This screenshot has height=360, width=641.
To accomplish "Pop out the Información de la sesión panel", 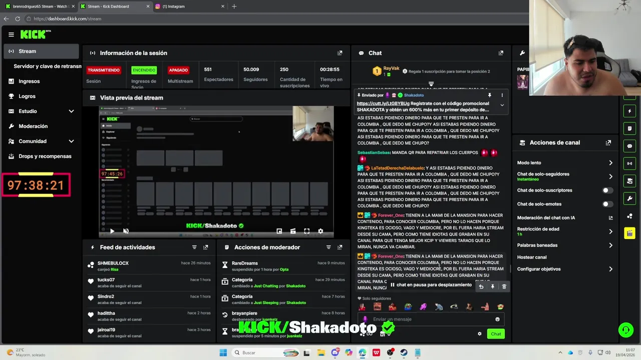I will (340, 53).
